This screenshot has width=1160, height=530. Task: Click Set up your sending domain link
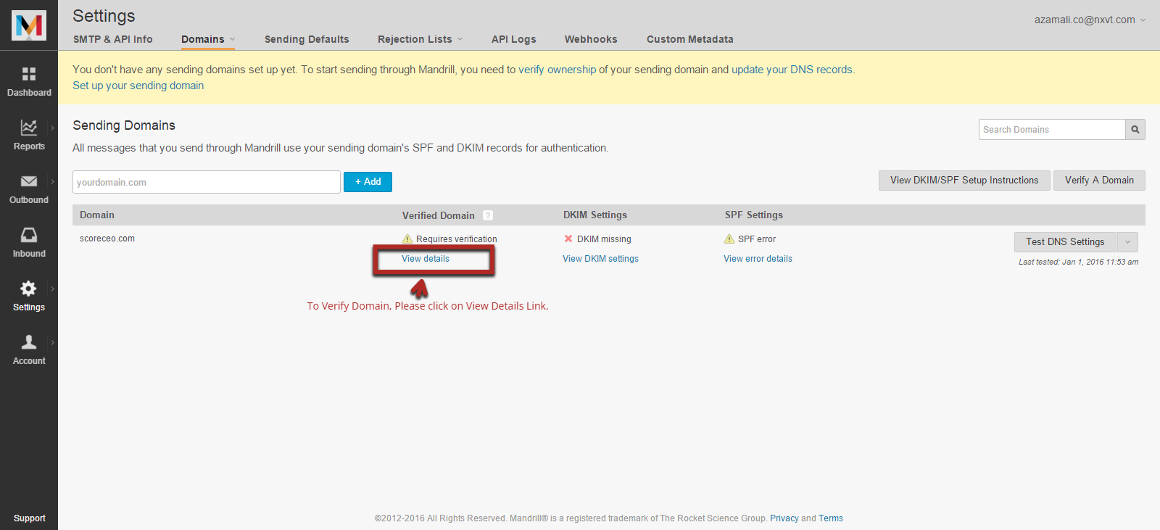click(138, 86)
